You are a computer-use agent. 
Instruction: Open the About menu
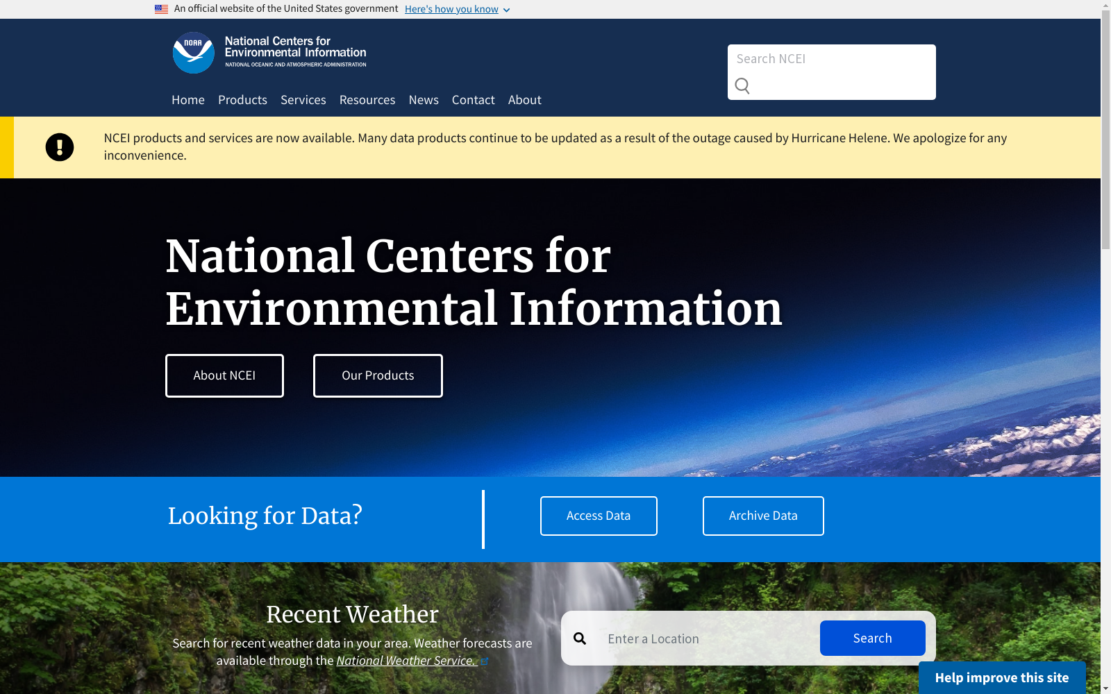525,100
